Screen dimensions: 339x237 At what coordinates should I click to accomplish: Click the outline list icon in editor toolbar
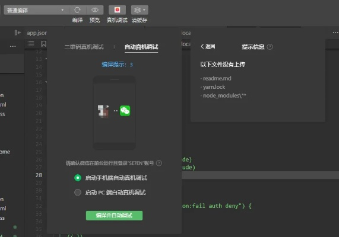31,44
